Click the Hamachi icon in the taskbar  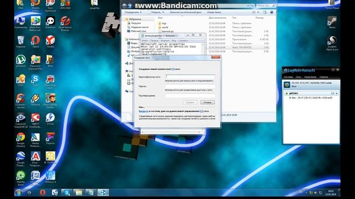pyautogui.click(x=103, y=192)
